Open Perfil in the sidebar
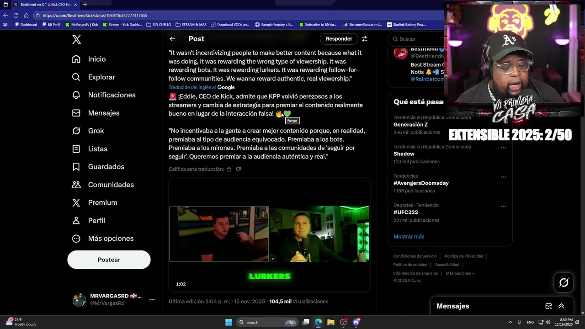The width and height of the screenshot is (585, 329). (x=89, y=220)
